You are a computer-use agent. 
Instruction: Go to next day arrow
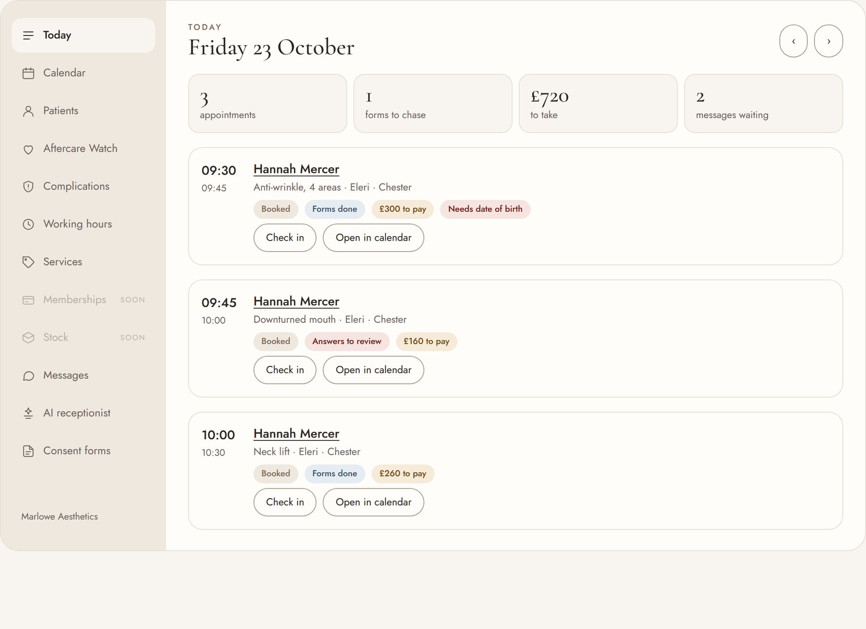click(828, 41)
